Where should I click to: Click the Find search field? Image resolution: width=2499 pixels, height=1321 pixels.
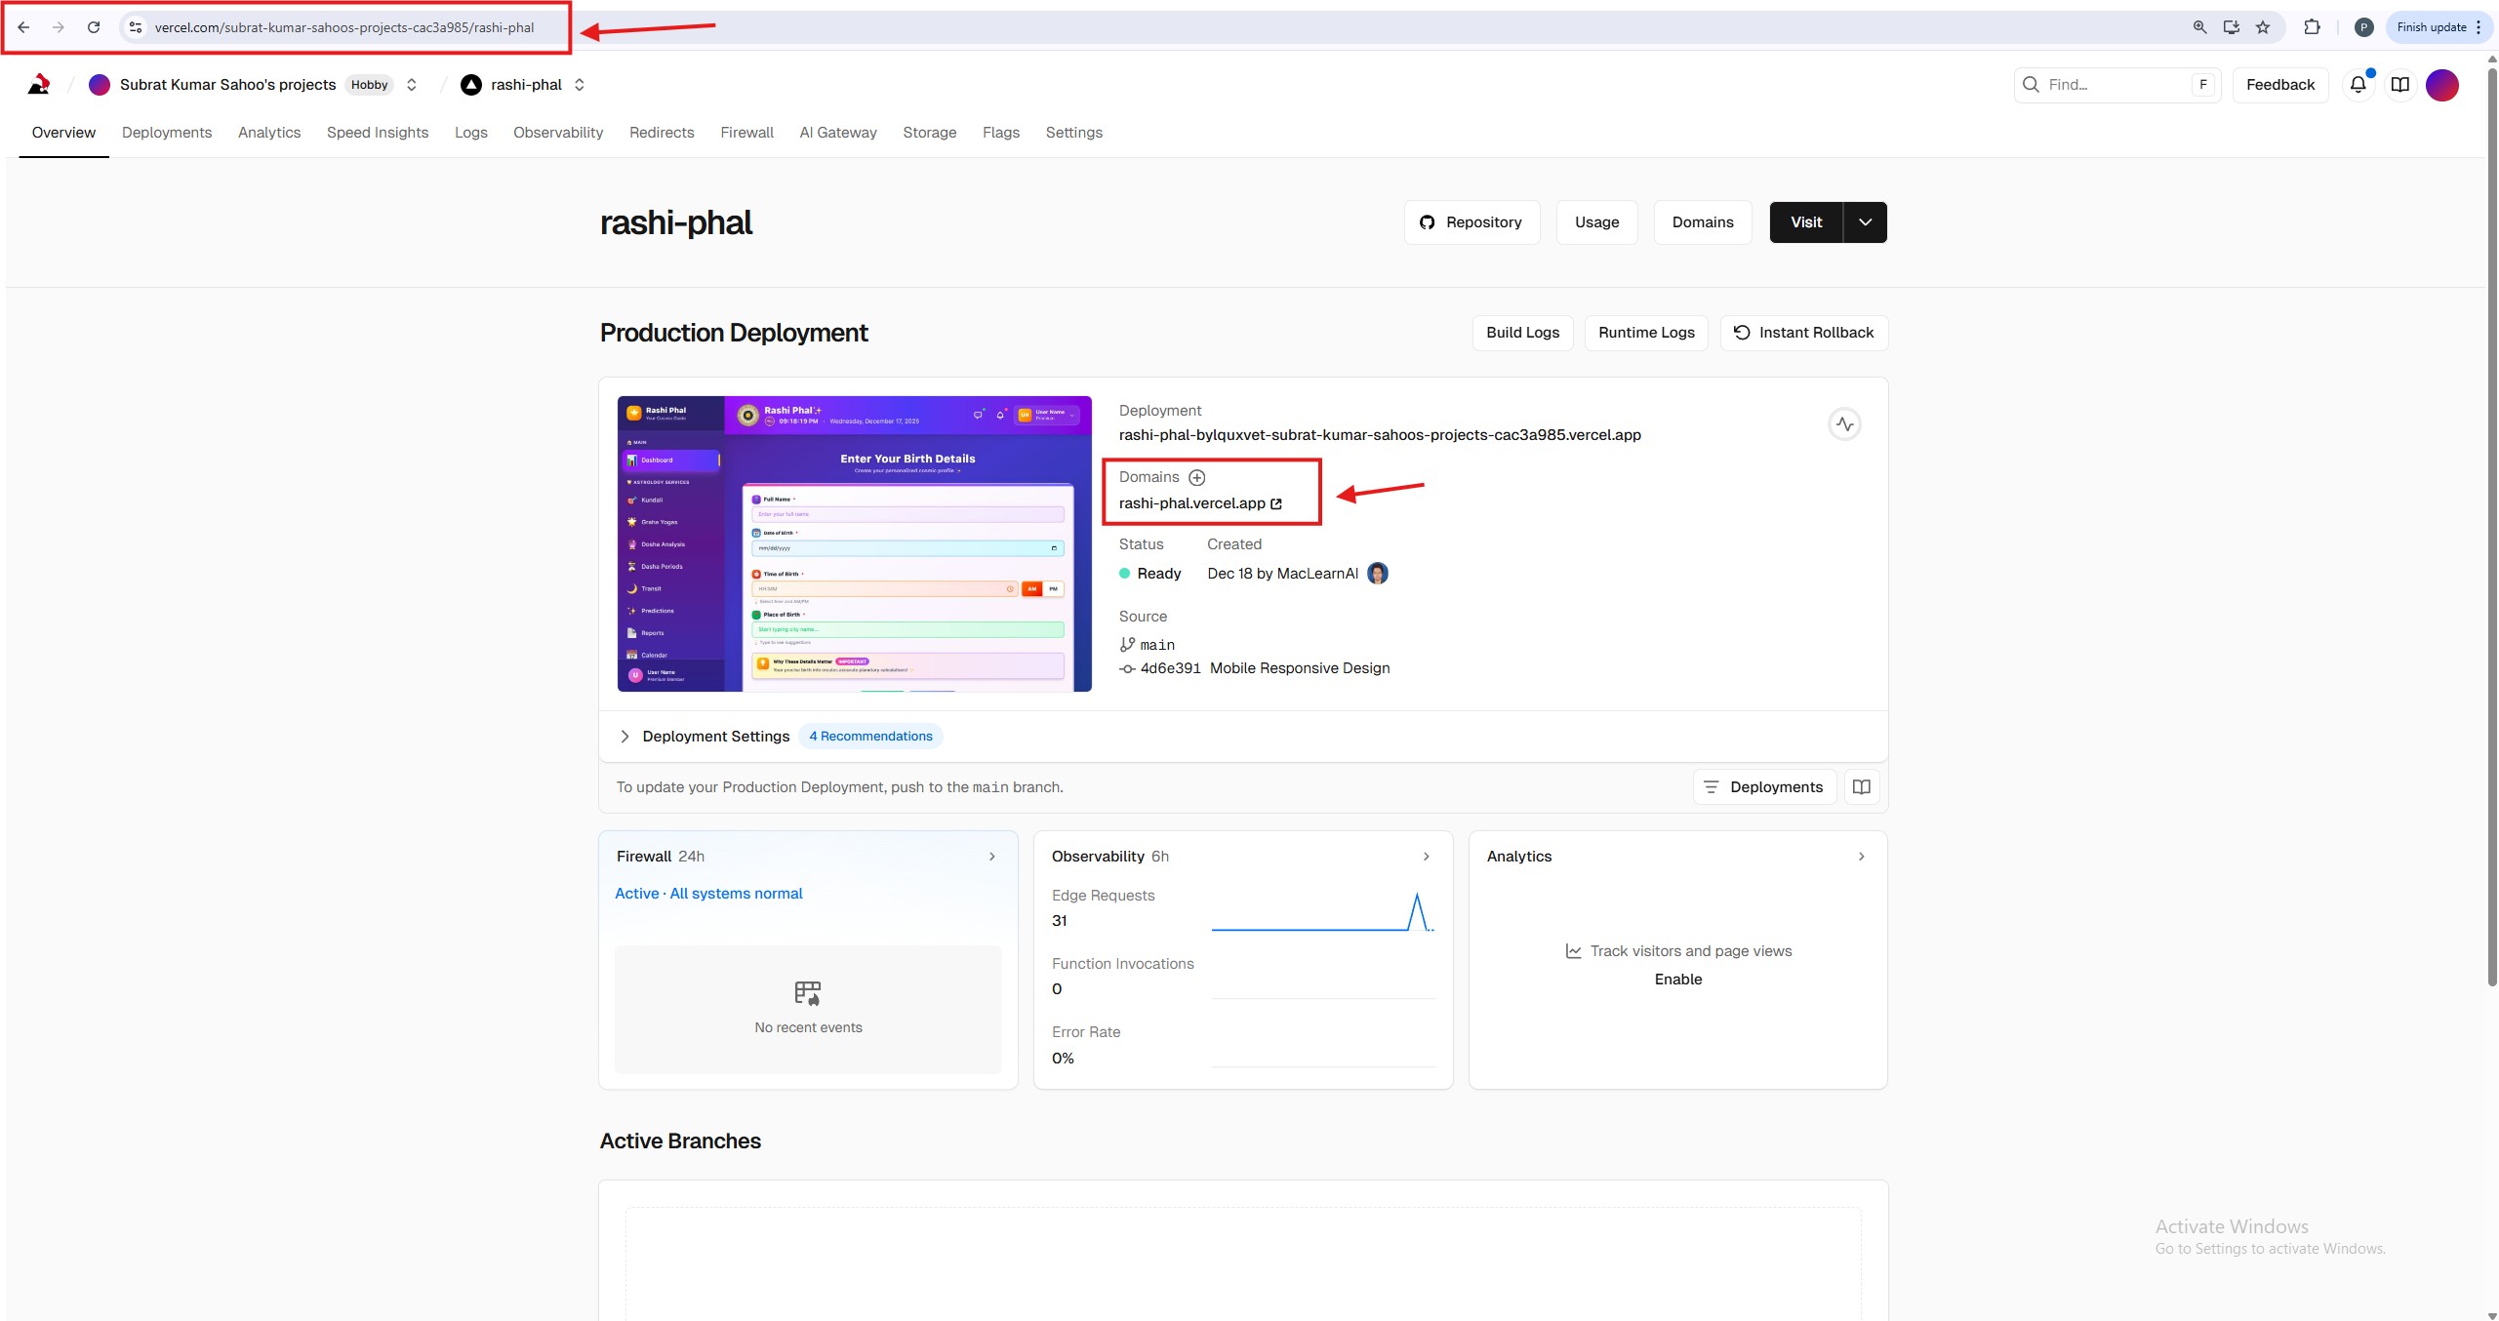(x=2108, y=85)
